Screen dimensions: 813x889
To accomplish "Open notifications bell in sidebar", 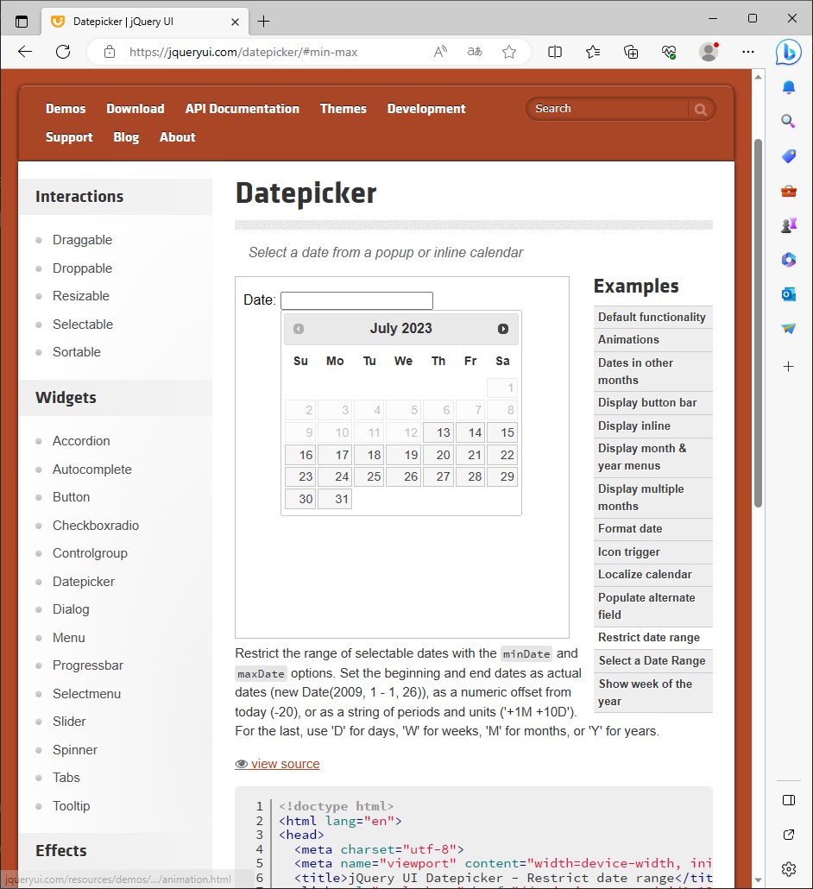I will pyautogui.click(x=789, y=87).
